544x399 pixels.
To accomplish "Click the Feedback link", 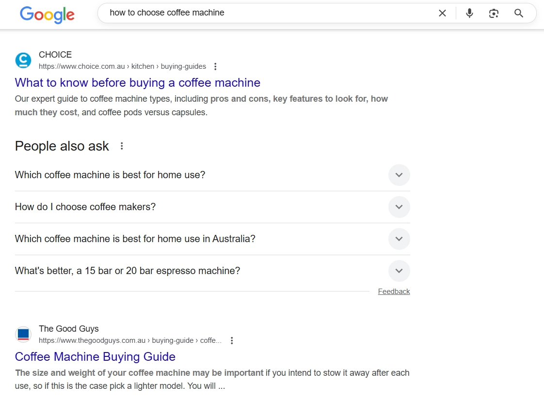I will click(x=394, y=292).
